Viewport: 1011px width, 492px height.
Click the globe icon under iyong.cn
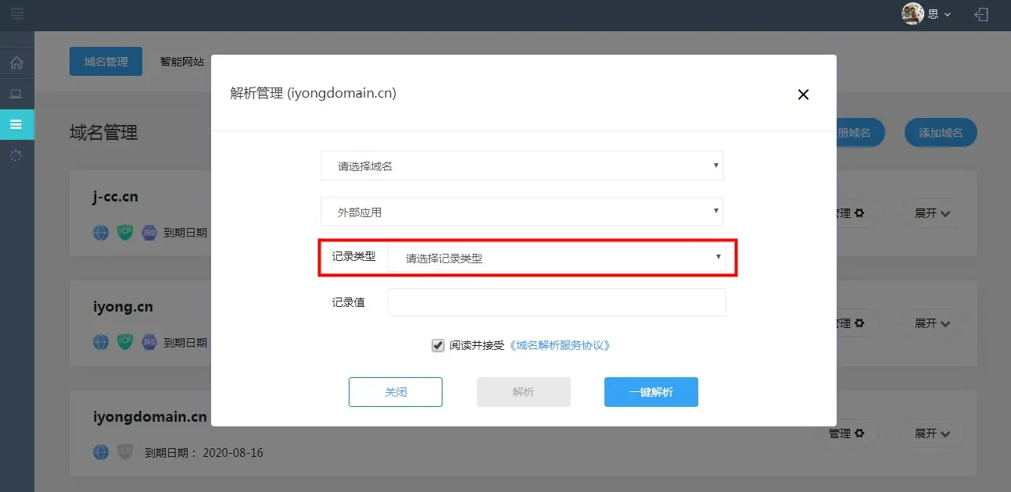click(101, 342)
